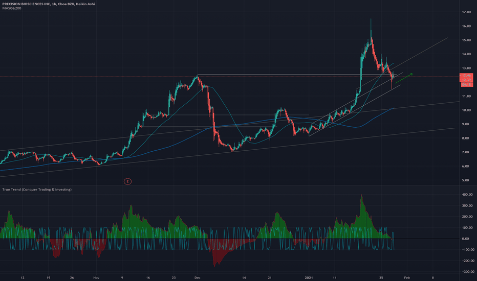Click the 04:18 countdown label on price axis
The width and height of the screenshot is (477, 281).
coord(466,84)
